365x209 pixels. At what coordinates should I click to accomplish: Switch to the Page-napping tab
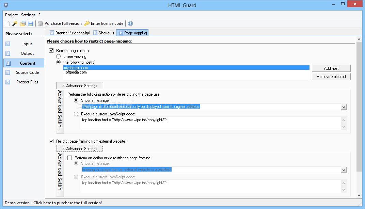(x=133, y=33)
